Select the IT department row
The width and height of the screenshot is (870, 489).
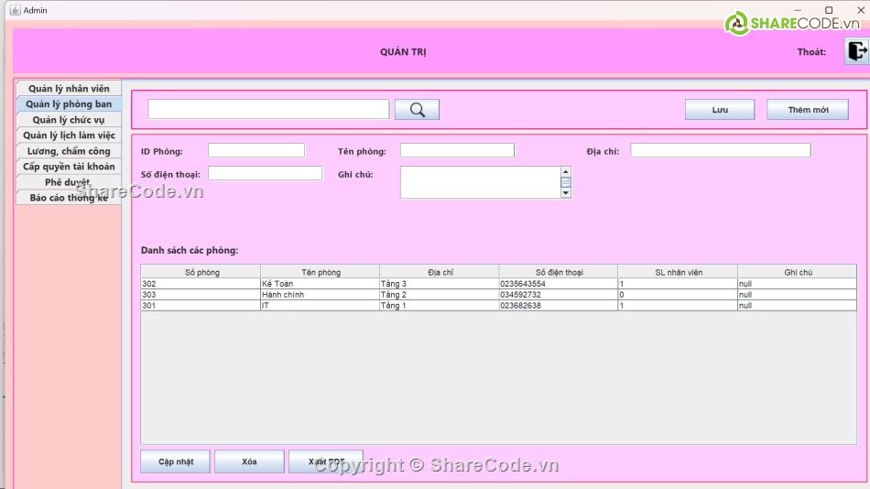(319, 306)
